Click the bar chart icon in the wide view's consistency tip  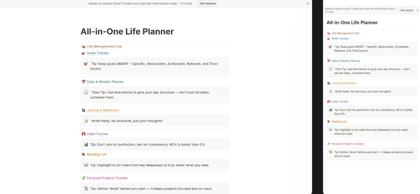(86, 144)
